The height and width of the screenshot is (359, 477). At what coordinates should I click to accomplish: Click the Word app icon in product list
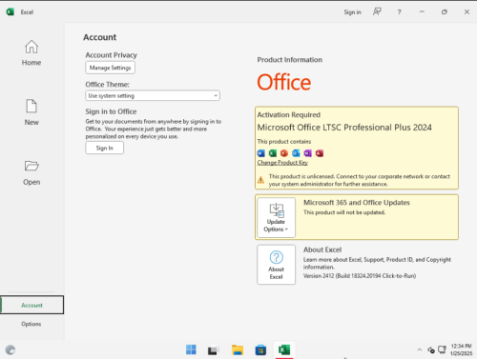tap(260, 153)
